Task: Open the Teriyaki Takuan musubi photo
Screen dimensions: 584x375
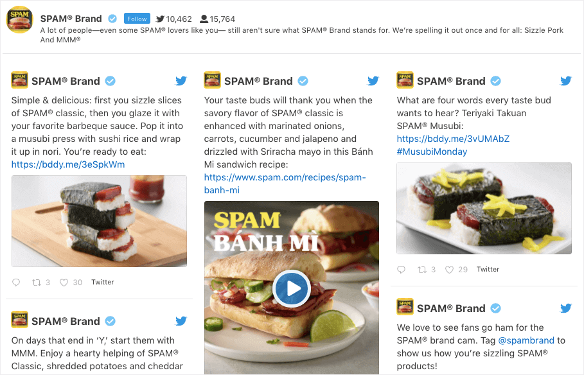Action: pyautogui.click(x=484, y=208)
